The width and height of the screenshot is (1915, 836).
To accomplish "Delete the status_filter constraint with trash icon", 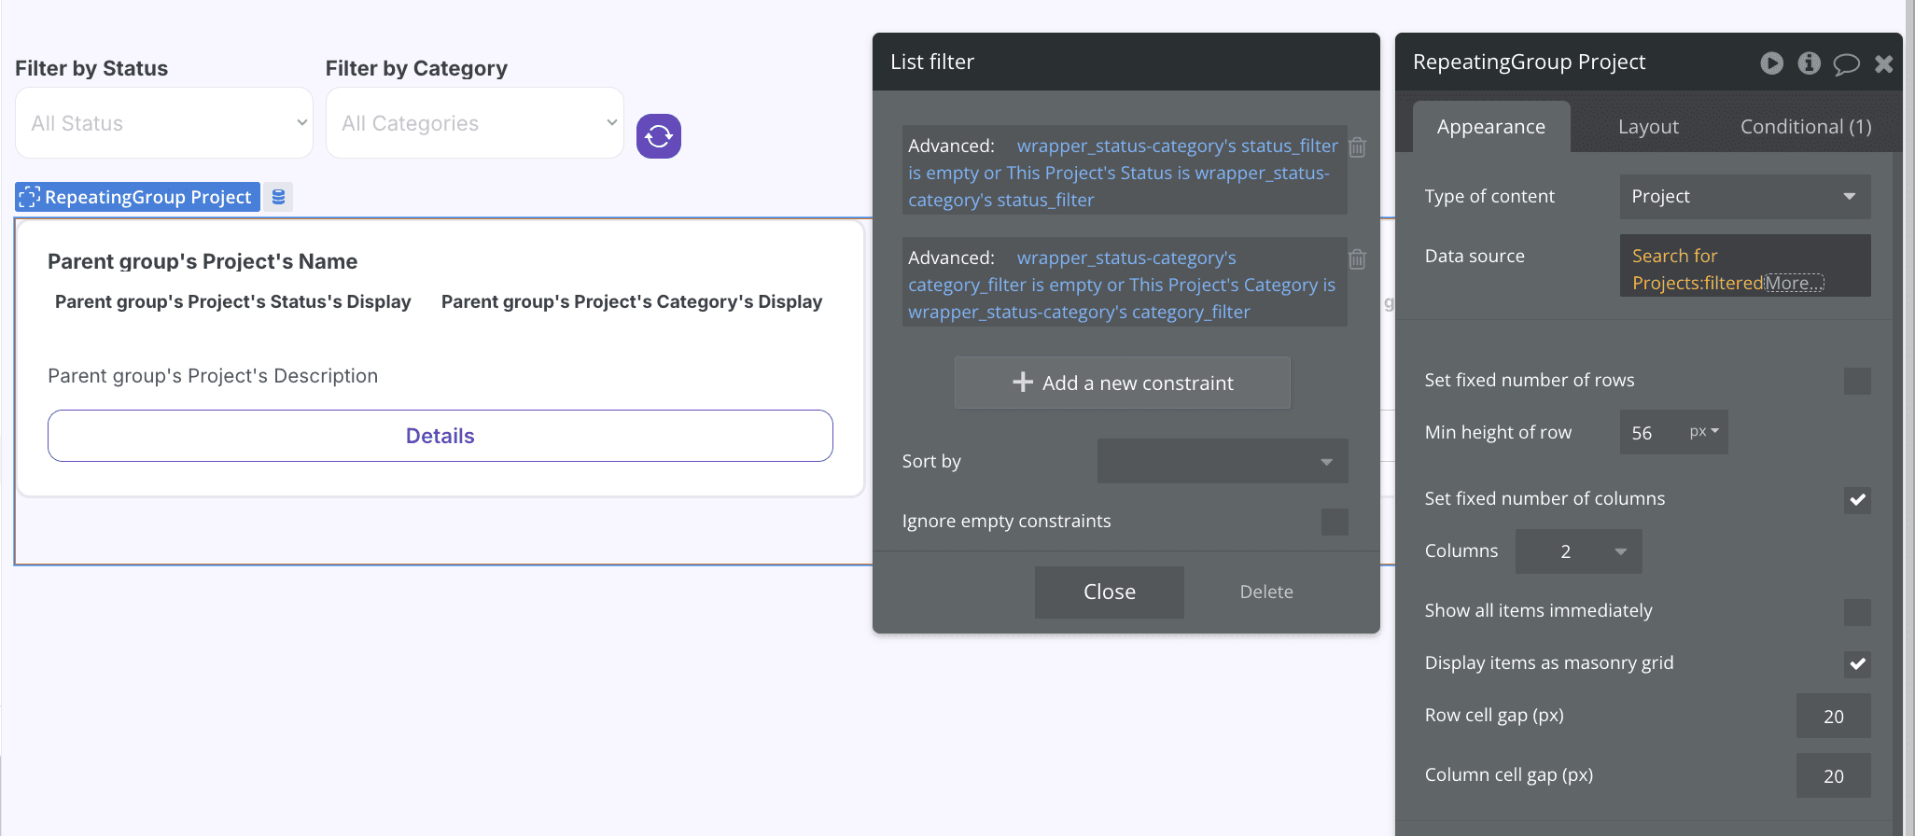I will pyautogui.click(x=1358, y=146).
